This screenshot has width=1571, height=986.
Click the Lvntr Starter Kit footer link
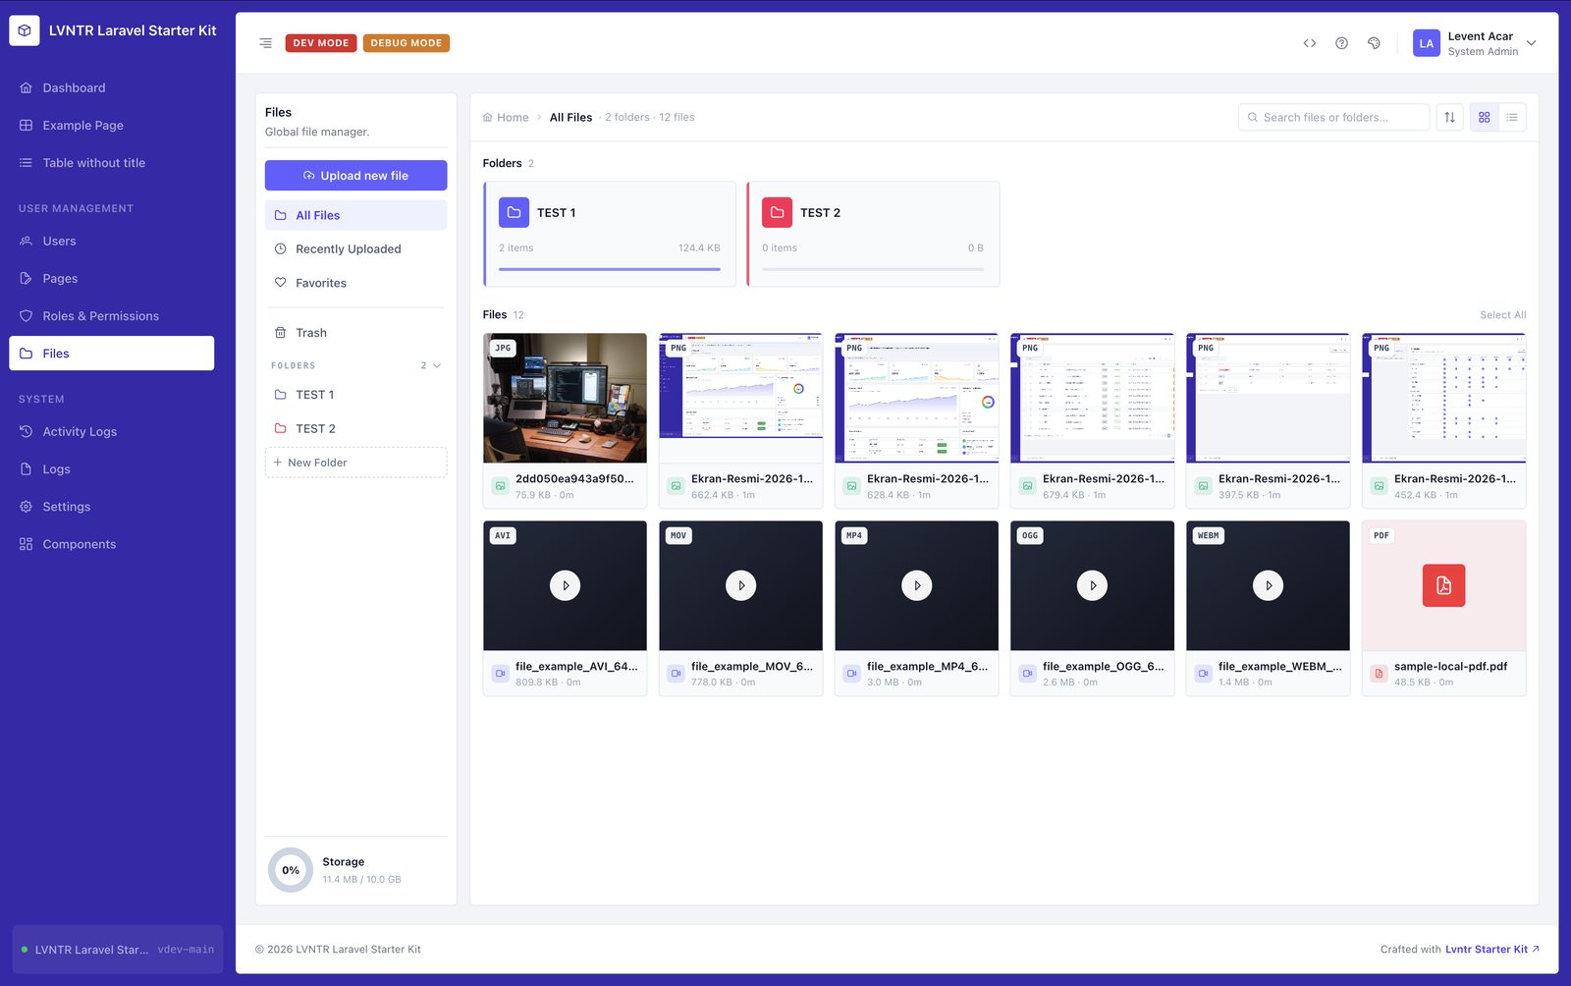pyautogui.click(x=1491, y=950)
